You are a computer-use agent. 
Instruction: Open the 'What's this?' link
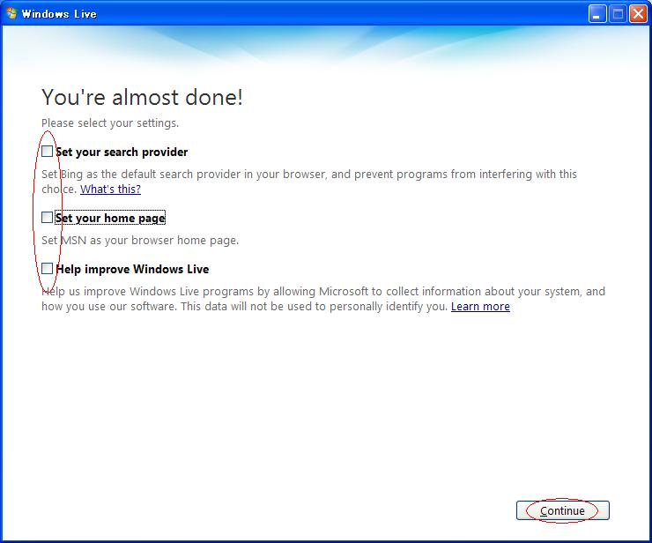point(111,189)
